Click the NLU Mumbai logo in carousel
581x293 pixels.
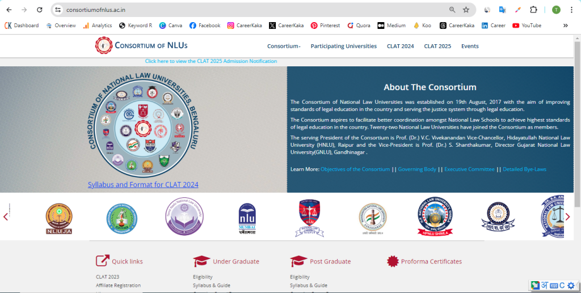coord(247,216)
